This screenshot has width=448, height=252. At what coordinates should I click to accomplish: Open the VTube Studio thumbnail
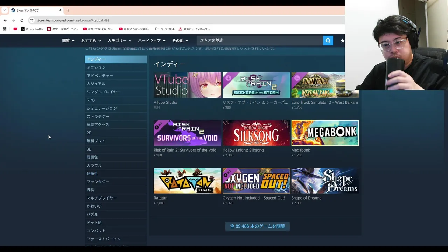pyautogui.click(x=187, y=85)
